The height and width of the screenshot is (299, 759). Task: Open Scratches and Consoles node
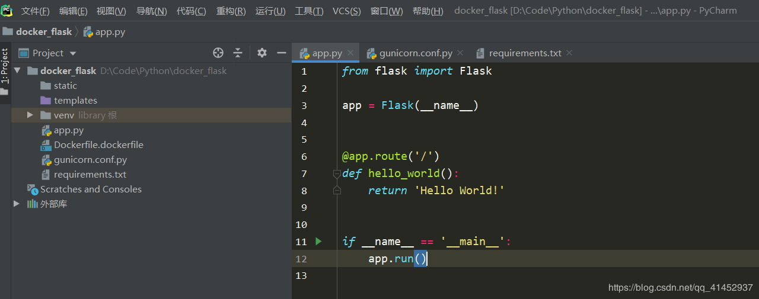point(90,189)
